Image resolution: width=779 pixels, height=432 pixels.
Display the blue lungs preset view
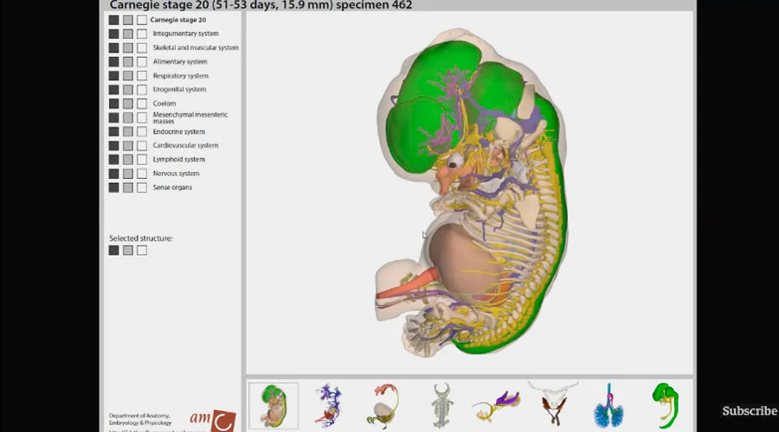coord(609,405)
